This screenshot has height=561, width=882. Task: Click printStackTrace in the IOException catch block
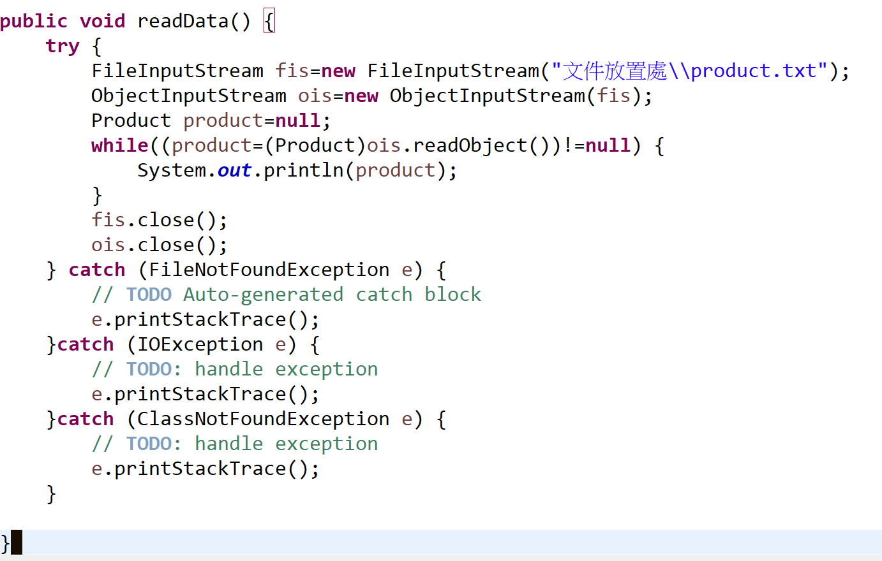click(200, 394)
